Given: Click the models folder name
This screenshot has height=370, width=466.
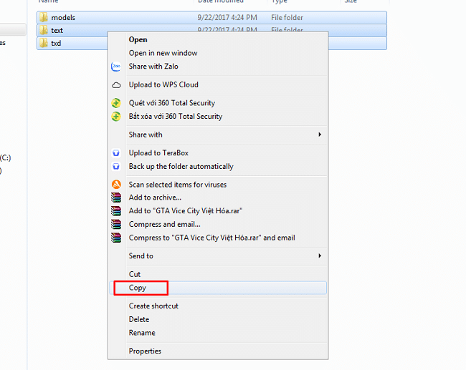Looking at the screenshot, I should (63, 17).
